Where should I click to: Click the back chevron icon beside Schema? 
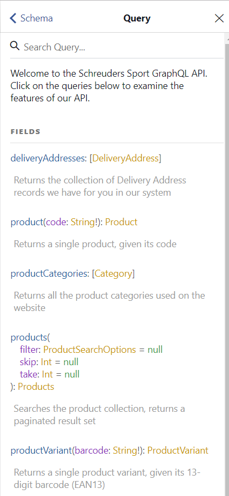tap(13, 18)
